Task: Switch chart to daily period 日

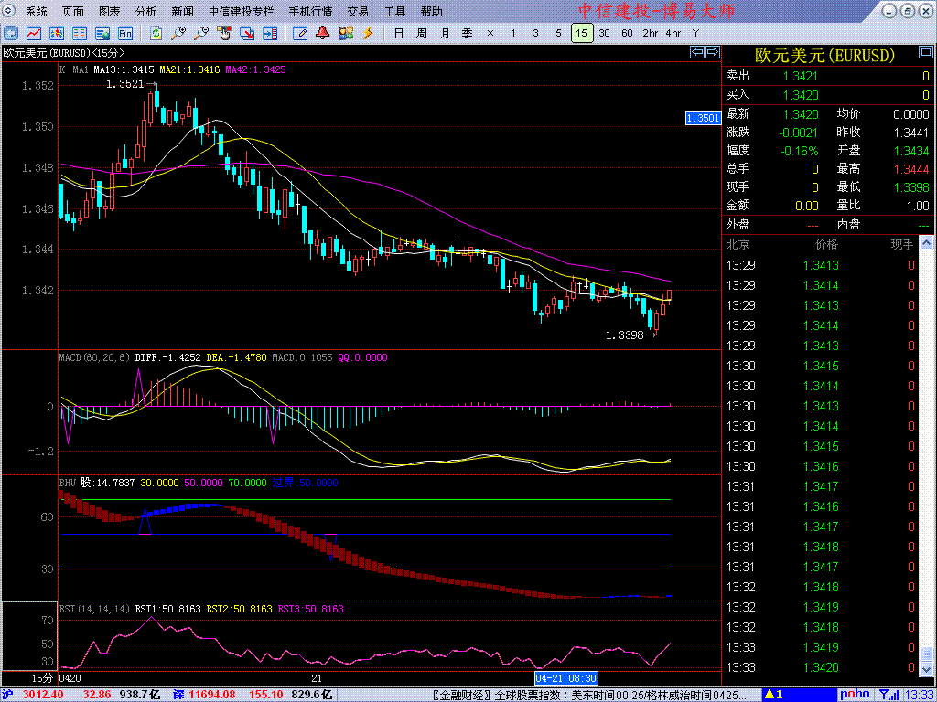Action: (x=398, y=33)
